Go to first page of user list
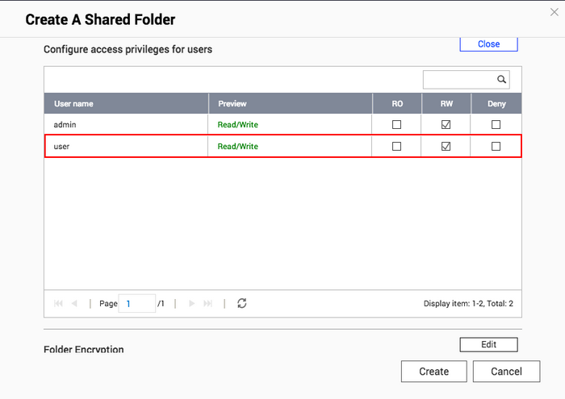 (58, 303)
